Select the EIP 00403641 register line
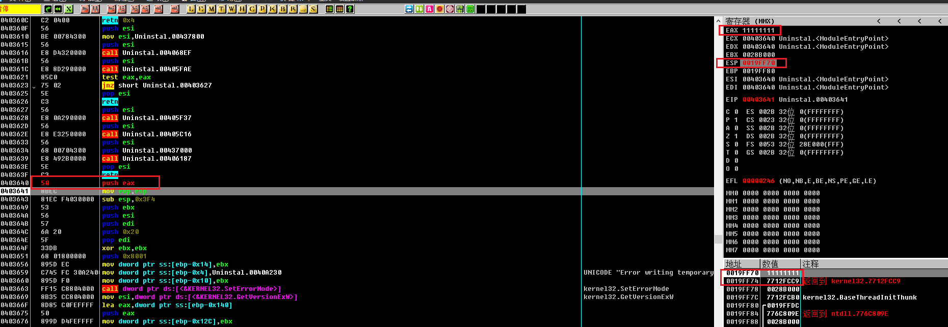The height and width of the screenshot is (327, 948). [787, 100]
